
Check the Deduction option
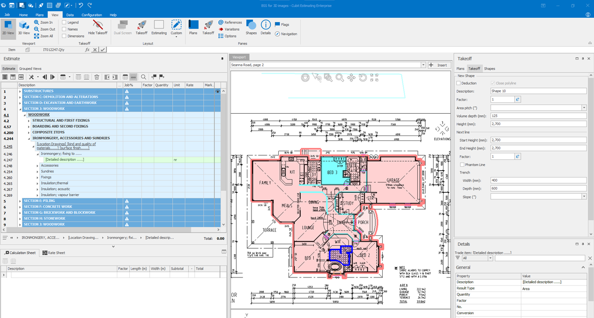pos(458,83)
